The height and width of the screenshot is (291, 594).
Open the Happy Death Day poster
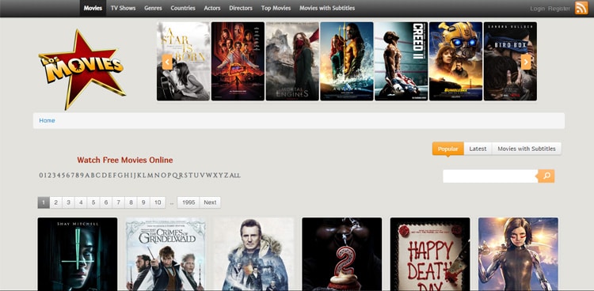pyautogui.click(x=430, y=254)
